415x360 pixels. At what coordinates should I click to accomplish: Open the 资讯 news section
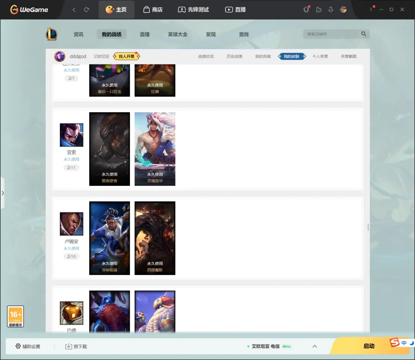click(78, 35)
